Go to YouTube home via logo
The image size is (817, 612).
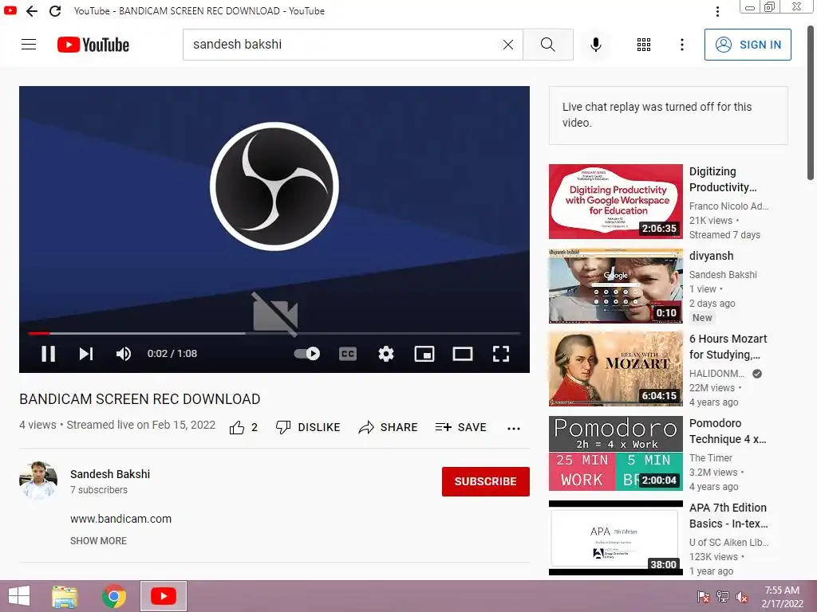[x=93, y=45]
